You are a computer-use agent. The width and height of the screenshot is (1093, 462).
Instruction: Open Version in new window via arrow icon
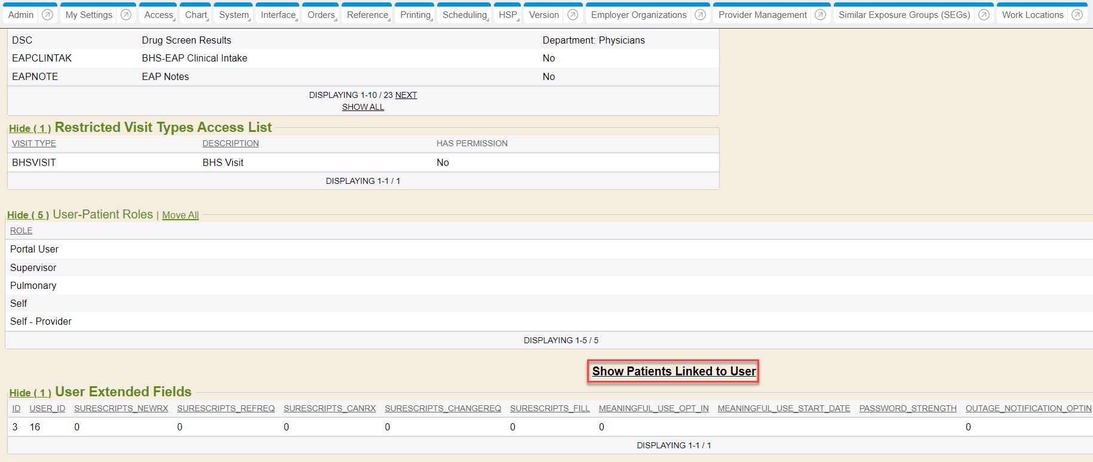(573, 15)
